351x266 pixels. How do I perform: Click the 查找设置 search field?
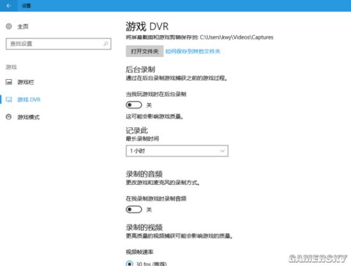pyautogui.click(x=59, y=44)
